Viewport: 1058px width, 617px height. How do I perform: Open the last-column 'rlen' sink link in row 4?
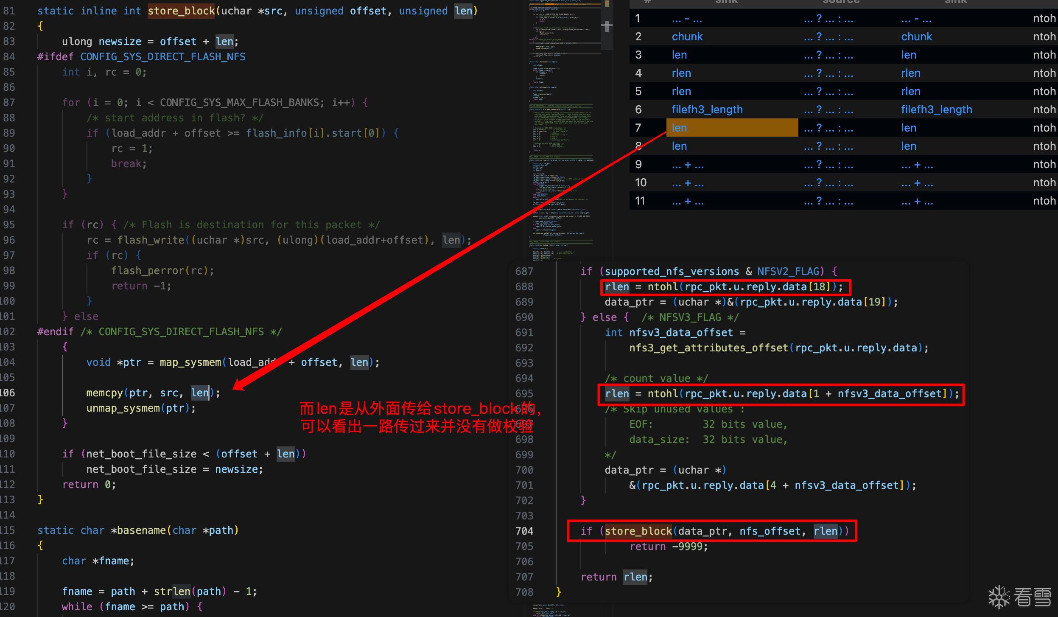[911, 73]
